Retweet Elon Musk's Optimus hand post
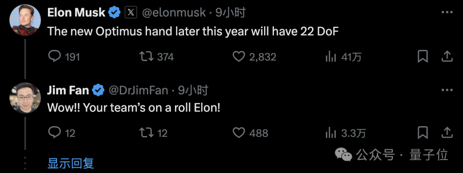The image size is (463, 173). point(147,56)
